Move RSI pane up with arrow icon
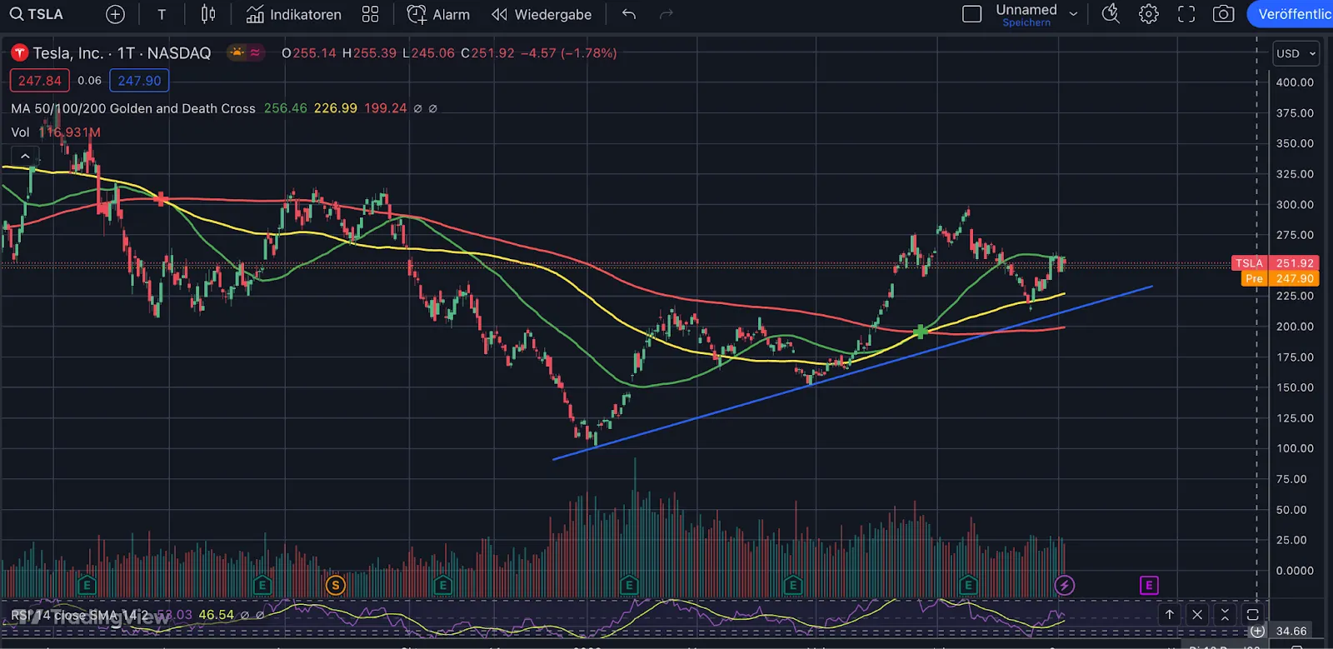The width and height of the screenshot is (1333, 649). (1170, 615)
